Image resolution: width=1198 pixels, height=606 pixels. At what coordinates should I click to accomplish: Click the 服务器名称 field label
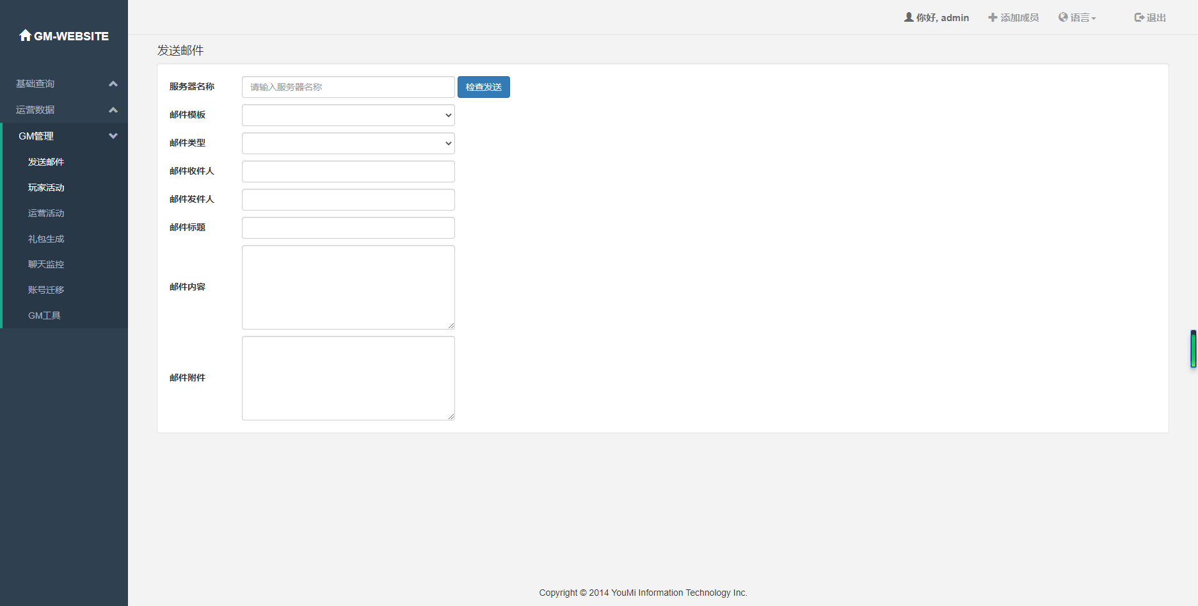192,86
